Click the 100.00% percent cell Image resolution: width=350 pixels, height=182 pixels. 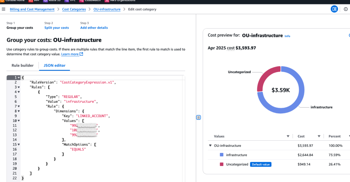pyautogui.click(x=336, y=145)
